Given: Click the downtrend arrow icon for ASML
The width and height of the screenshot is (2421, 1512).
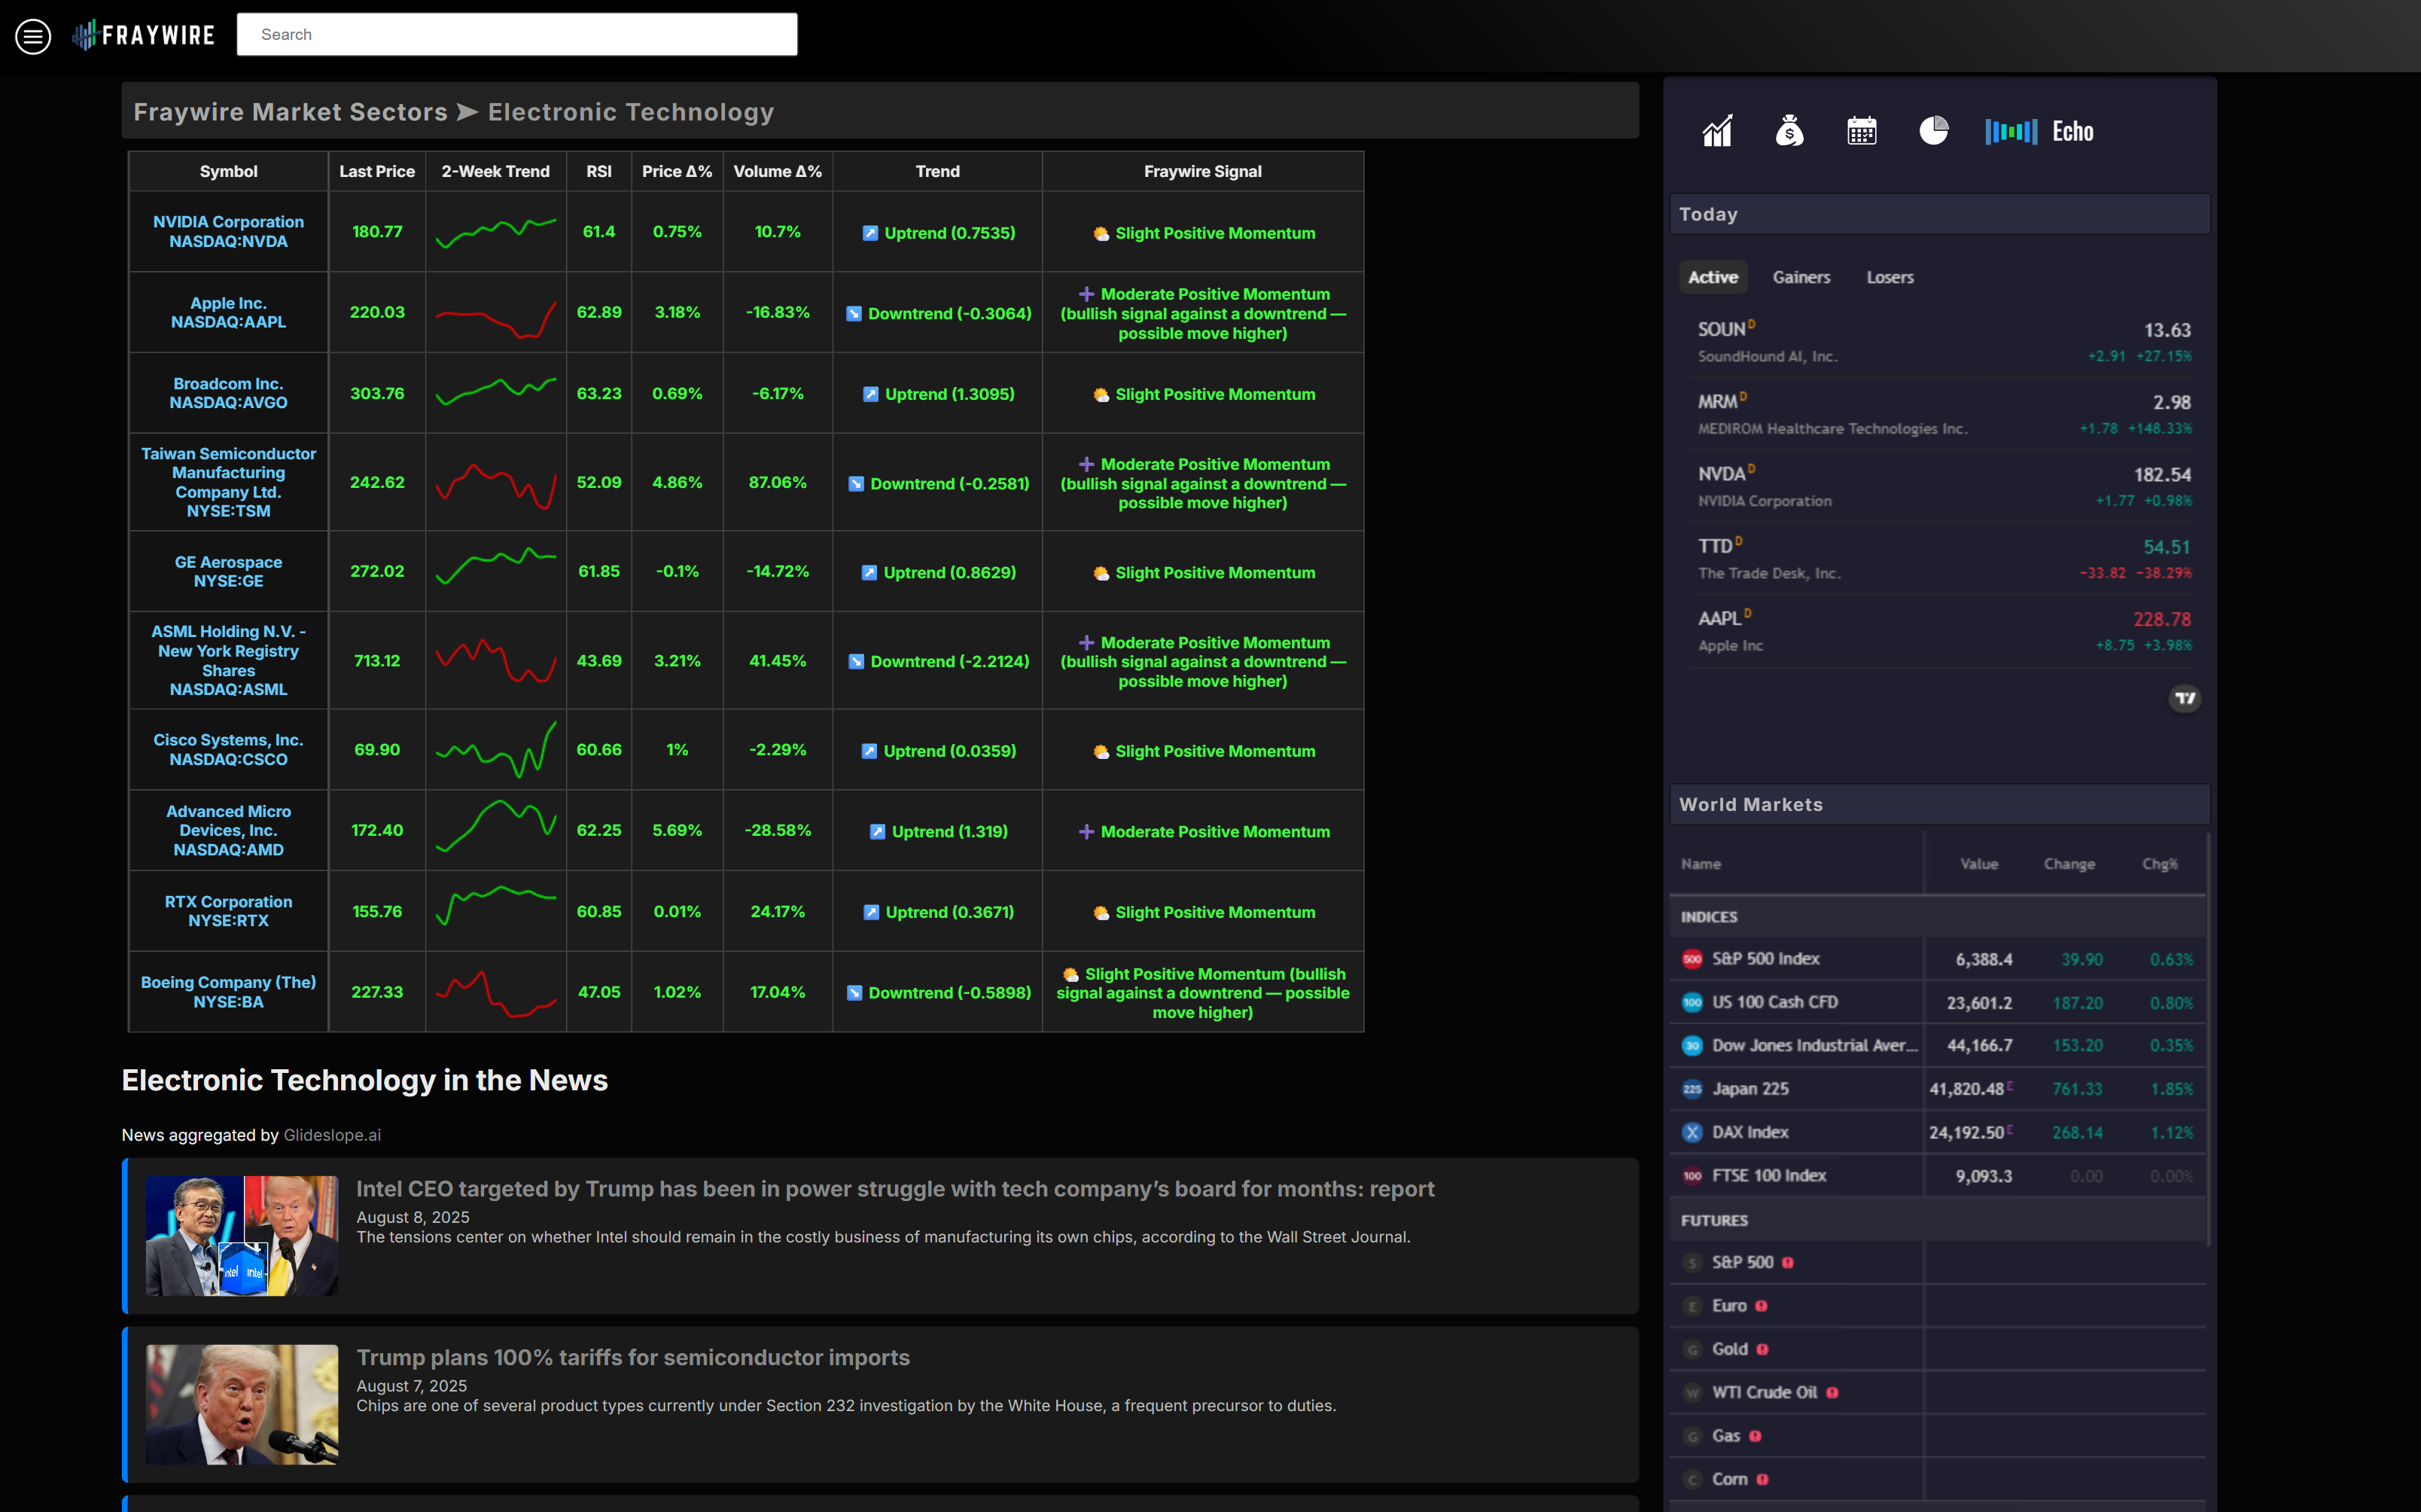Looking at the screenshot, I should tap(856, 662).
